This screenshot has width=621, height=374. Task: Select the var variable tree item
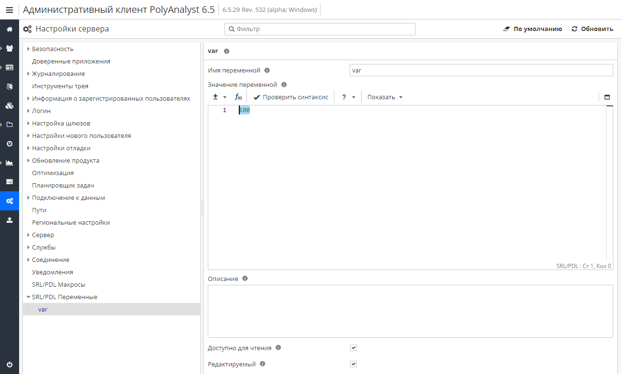tap(111, 309)
